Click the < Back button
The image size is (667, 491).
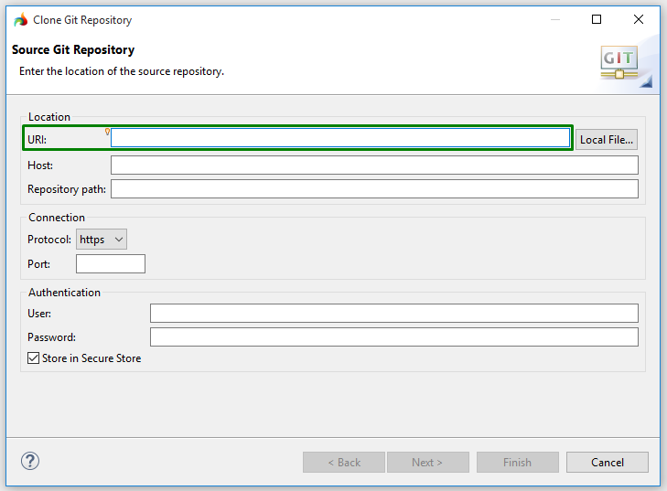pyautogui.click(x=344, y=463)
